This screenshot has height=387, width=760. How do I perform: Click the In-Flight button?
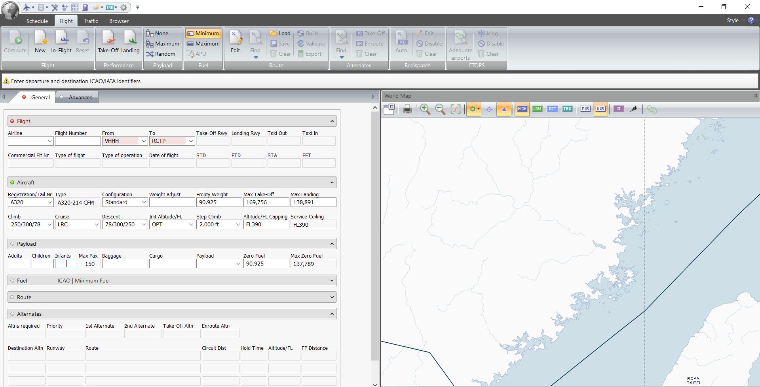(61, 42)
